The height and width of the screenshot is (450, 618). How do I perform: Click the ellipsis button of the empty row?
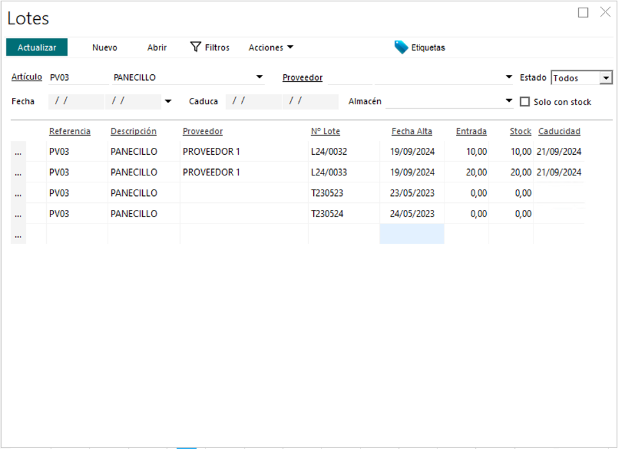(x=18, y=234)
